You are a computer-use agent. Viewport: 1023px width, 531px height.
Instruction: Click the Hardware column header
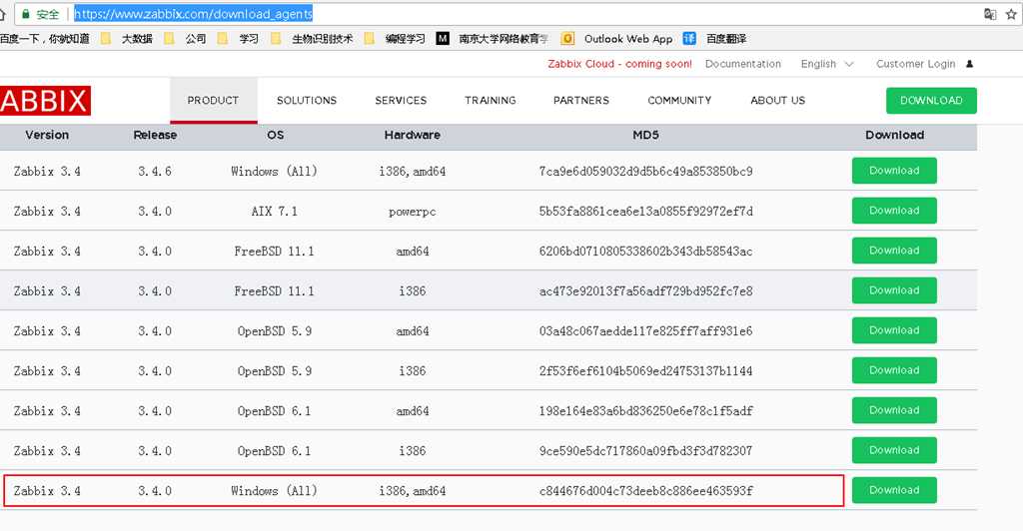pyautogui.click(x=413, y=135)
